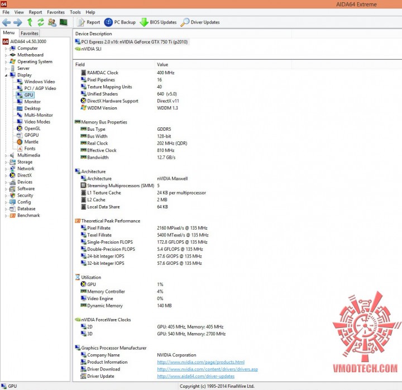
Task: Go up one level with green arrow
Action: [30, 22]
